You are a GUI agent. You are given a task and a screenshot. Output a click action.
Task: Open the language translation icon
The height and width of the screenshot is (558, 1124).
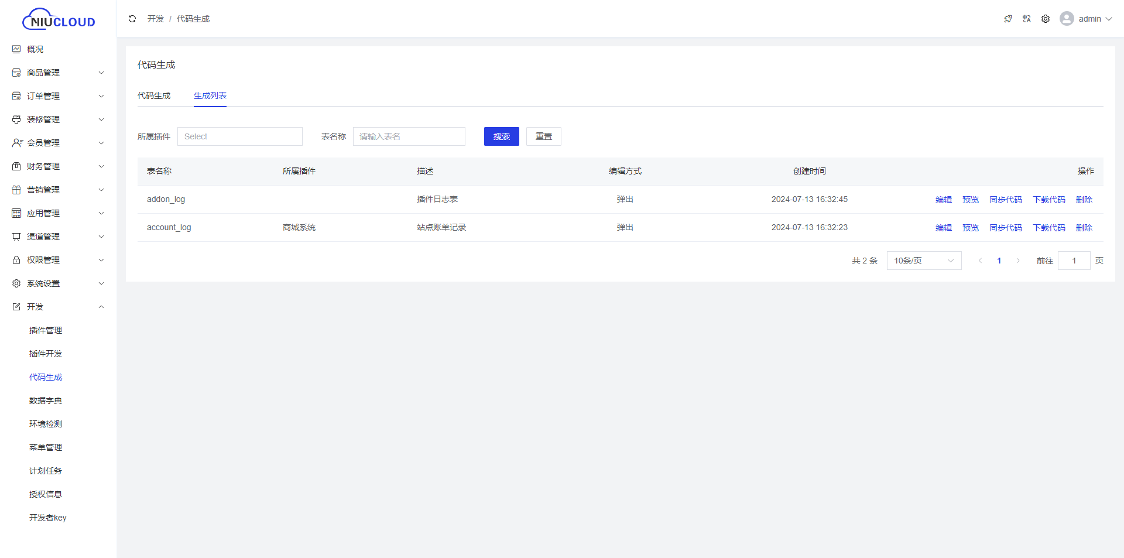click(1026, 19)
